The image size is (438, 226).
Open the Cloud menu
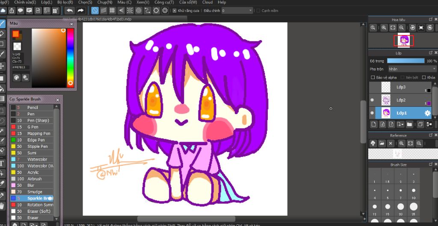tap(207, 2)
